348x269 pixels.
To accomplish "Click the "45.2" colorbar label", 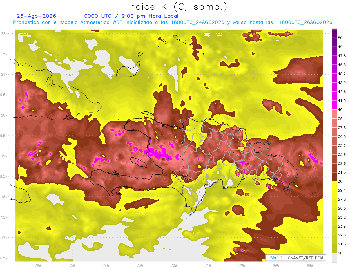I will [342, 74].
